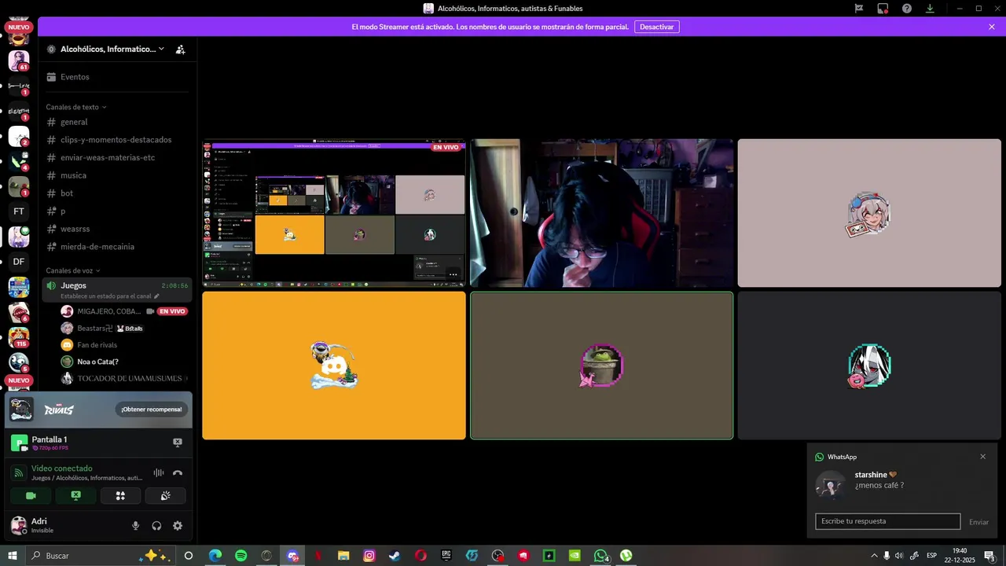Select user Fan de rivals in voice list
Viewport: 1006px width, 566px height.
click(124, 345)
